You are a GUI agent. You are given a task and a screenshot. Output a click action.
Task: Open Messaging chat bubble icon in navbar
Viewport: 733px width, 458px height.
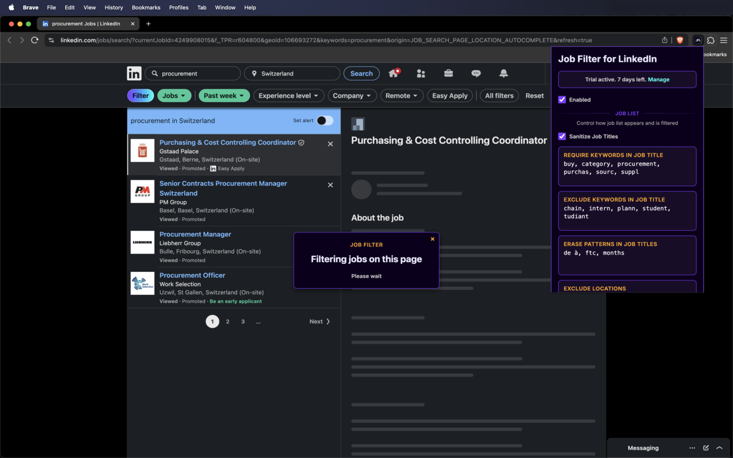click(476, 73)
